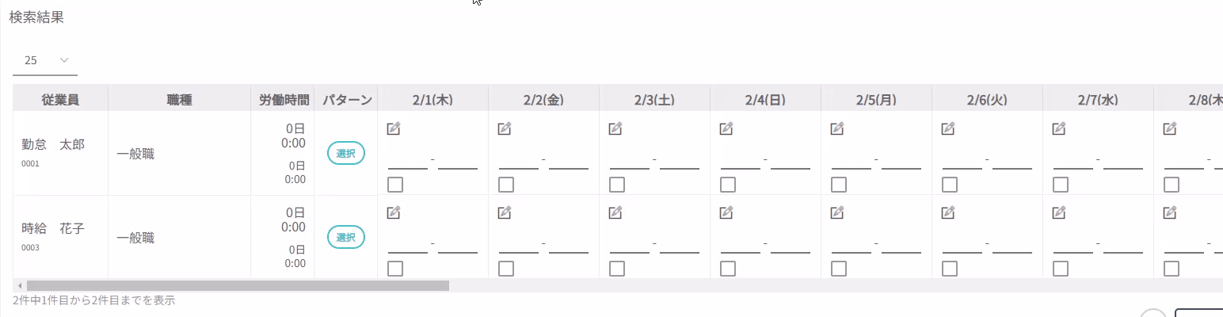Click start time field for 勤怠 太郎 2/2(金)
Image resolution: width=1223 pixels, height=317 pixels.
(x=519, y=161)
